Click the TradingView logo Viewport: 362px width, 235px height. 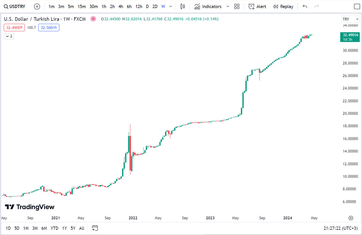click(x=30, y=207)
